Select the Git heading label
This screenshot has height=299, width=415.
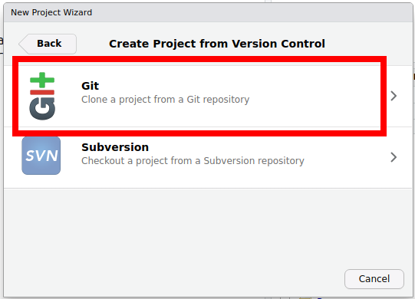tap(91, 86)
